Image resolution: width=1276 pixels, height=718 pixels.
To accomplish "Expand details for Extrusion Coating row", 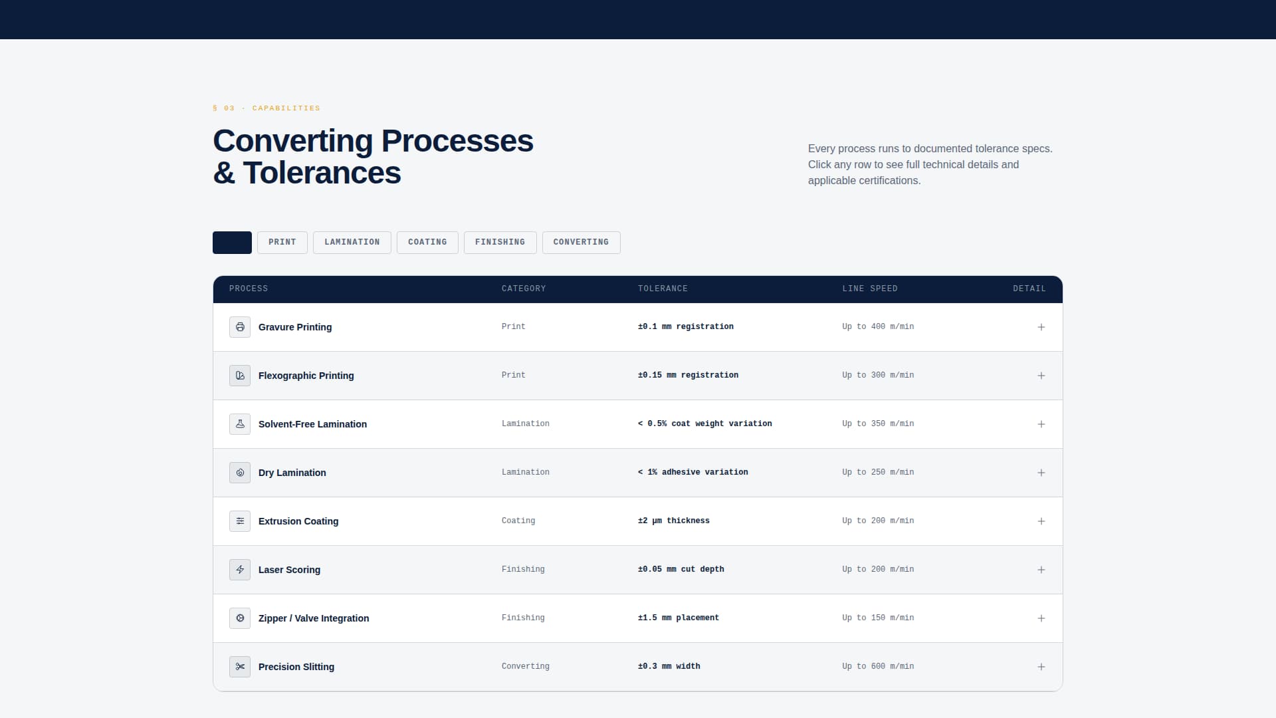I will [1041, 521].
